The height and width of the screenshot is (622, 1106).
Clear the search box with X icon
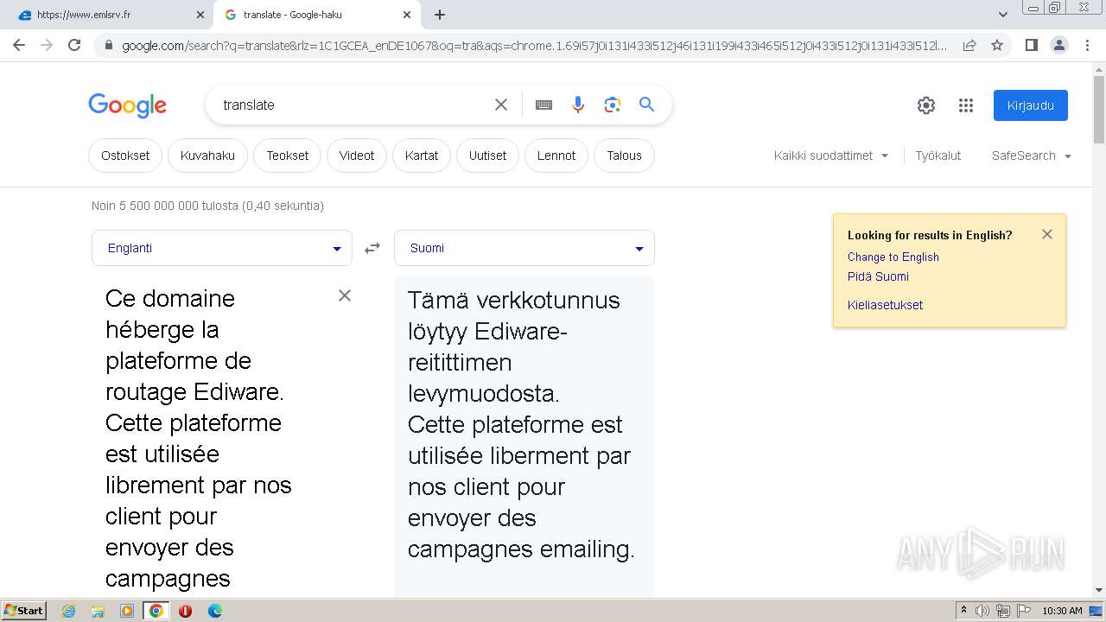pyautogui.click(x=501, y=105)
